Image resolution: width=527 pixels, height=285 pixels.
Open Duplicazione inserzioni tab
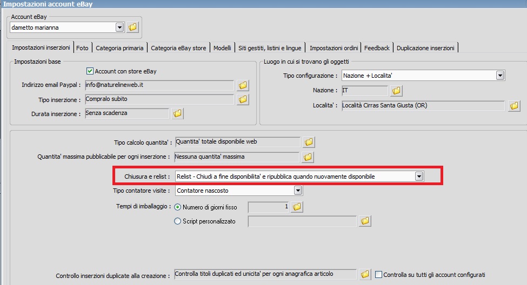[x=425, y=48]
